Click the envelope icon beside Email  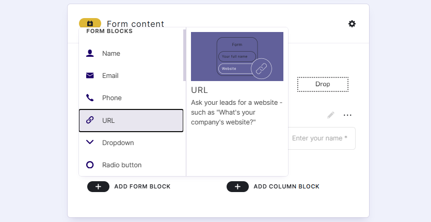coord(90,75)
